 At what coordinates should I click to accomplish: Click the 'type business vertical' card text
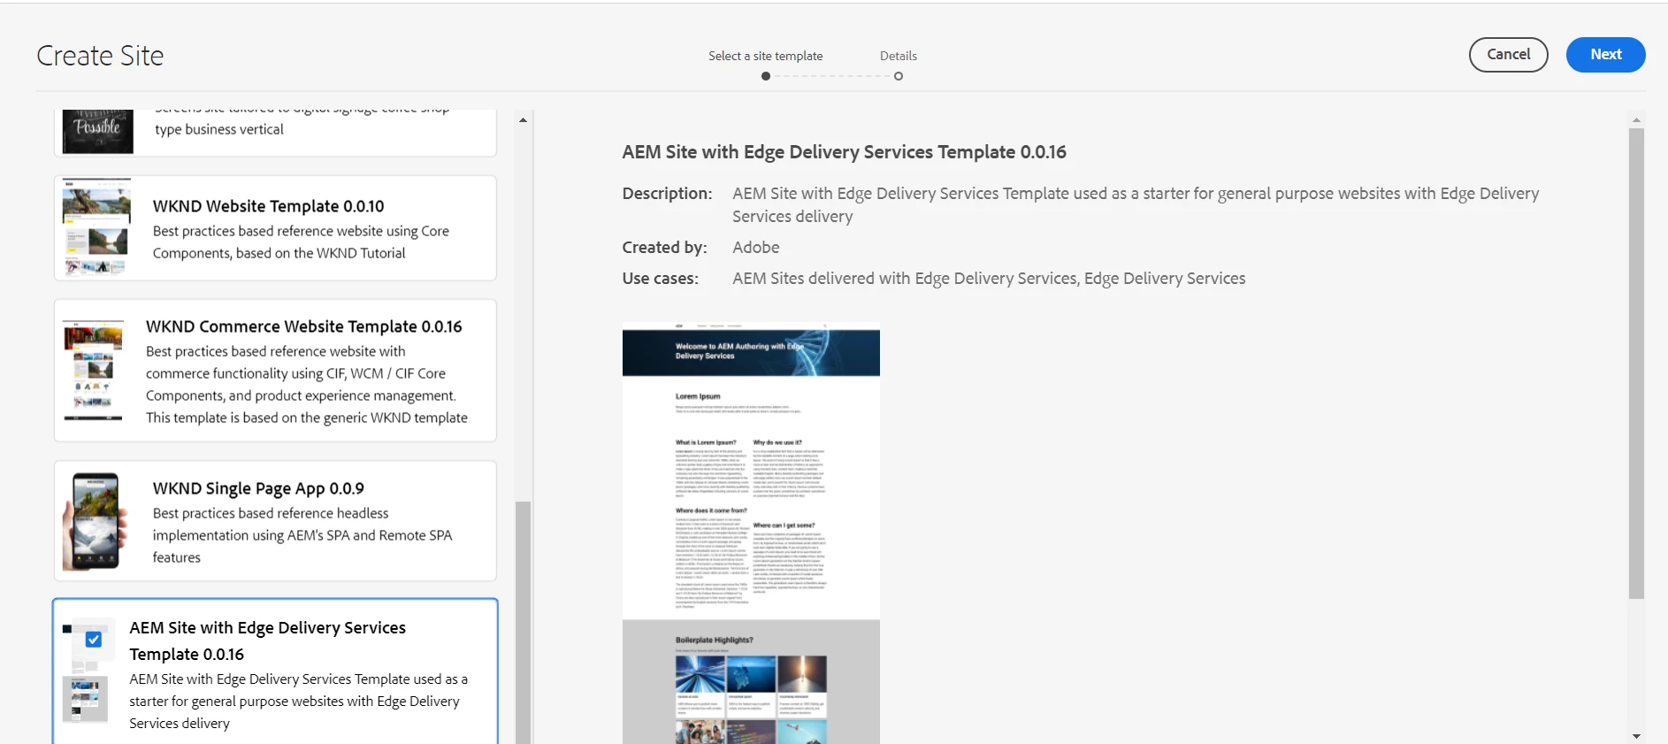tap(219, 129)
